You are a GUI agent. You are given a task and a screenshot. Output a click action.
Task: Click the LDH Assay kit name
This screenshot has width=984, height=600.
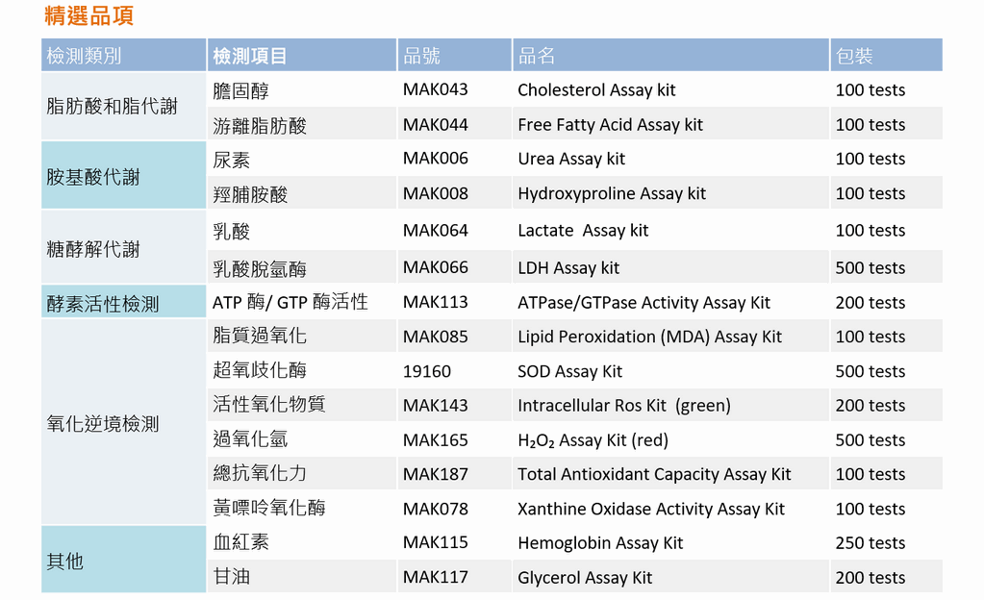tap(568, 268)
